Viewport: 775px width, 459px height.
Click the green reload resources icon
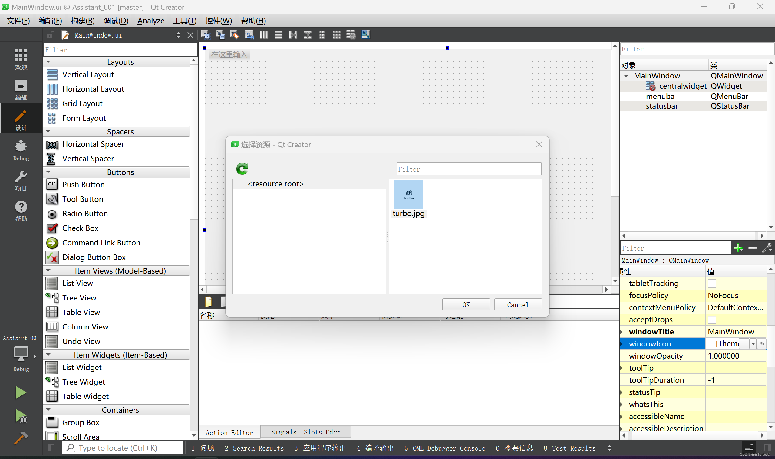(x=242, y=169)
